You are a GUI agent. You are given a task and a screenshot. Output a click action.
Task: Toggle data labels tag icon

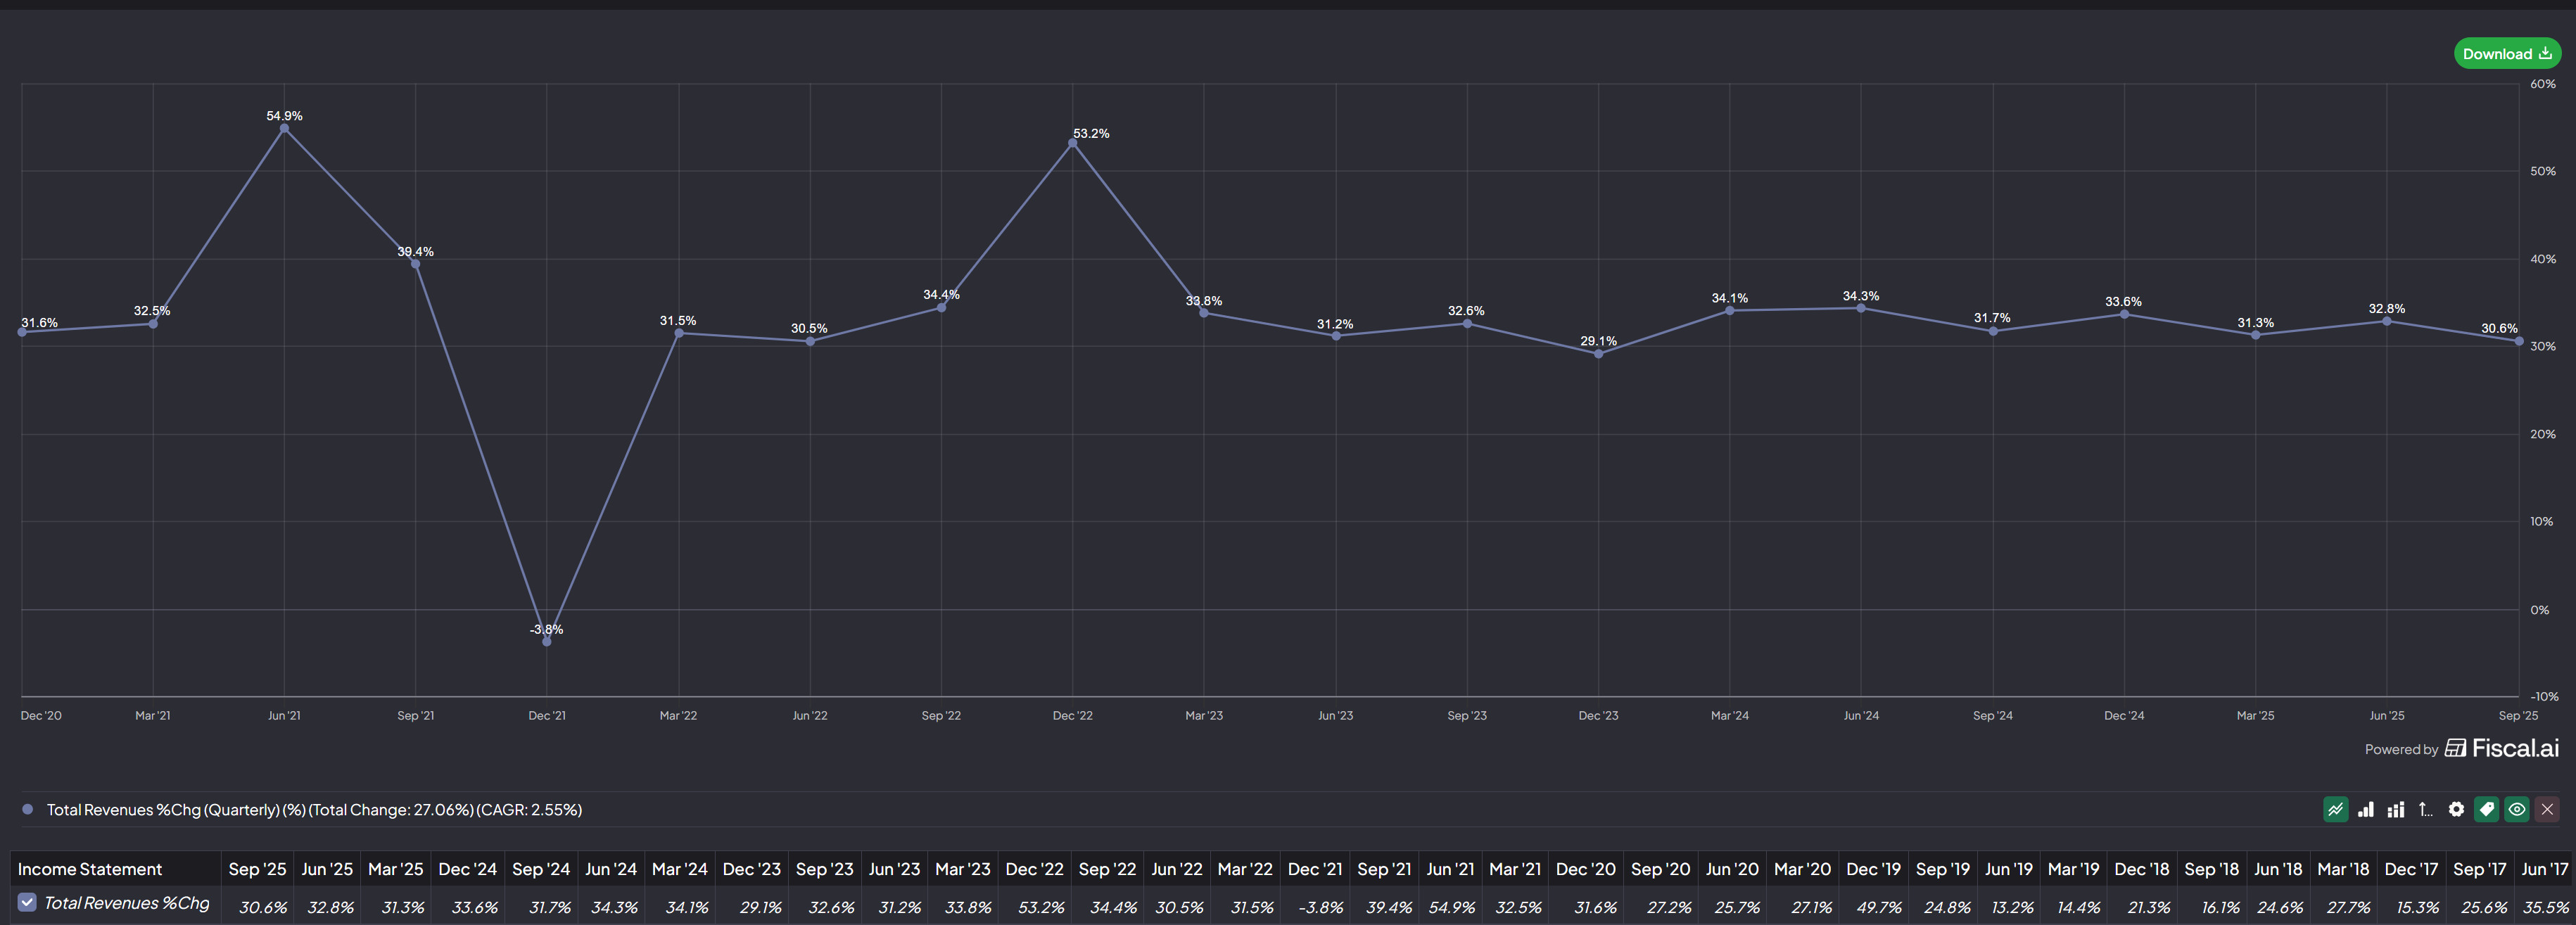[x=2487, y=809]
